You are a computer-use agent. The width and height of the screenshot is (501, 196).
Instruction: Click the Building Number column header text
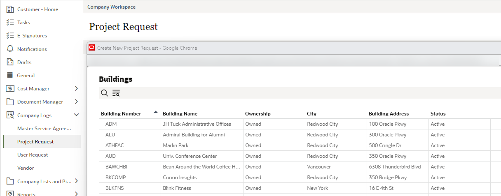[x=121, y=113]
